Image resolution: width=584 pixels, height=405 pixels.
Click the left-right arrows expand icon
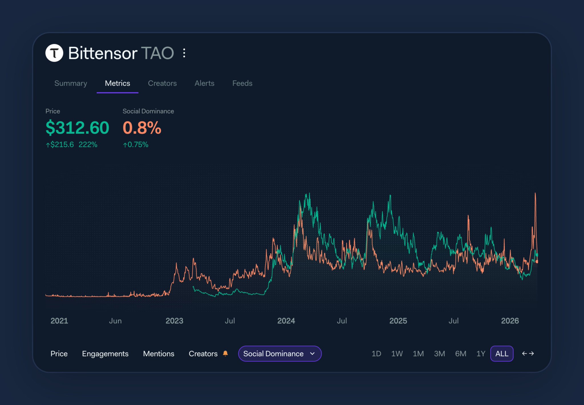click(528, 353)
